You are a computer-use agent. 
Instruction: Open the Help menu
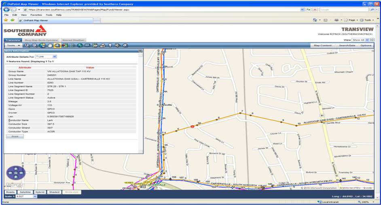pyautogui.click(x=59, y=15)
